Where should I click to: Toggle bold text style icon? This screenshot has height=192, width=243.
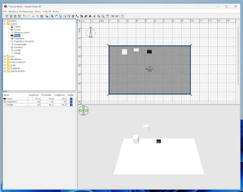(x=90, y=16)
